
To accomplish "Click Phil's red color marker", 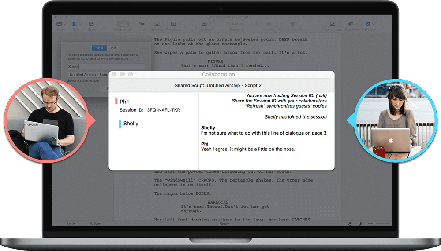I will 116,101.
